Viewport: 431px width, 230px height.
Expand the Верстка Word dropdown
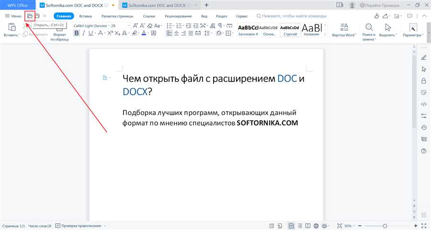click(344, 30)
